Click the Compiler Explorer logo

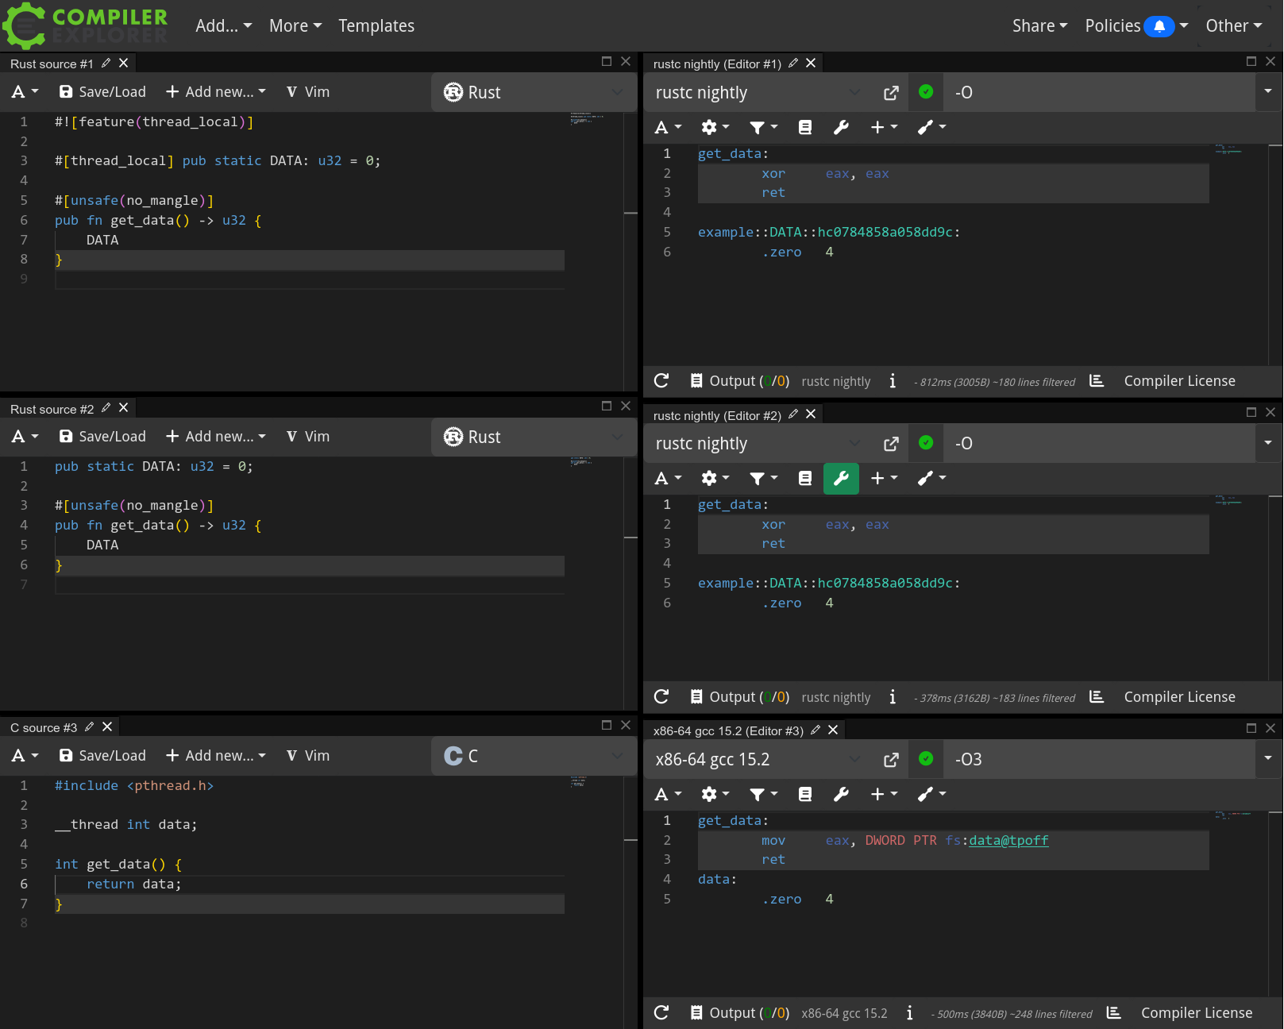pos(86,25)
